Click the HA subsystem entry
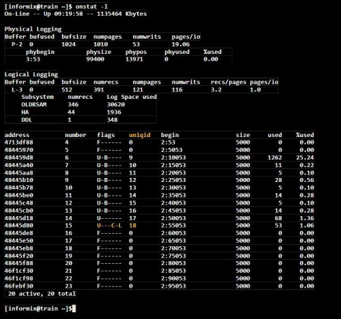 pyautogui.click(x=25, y=112)
